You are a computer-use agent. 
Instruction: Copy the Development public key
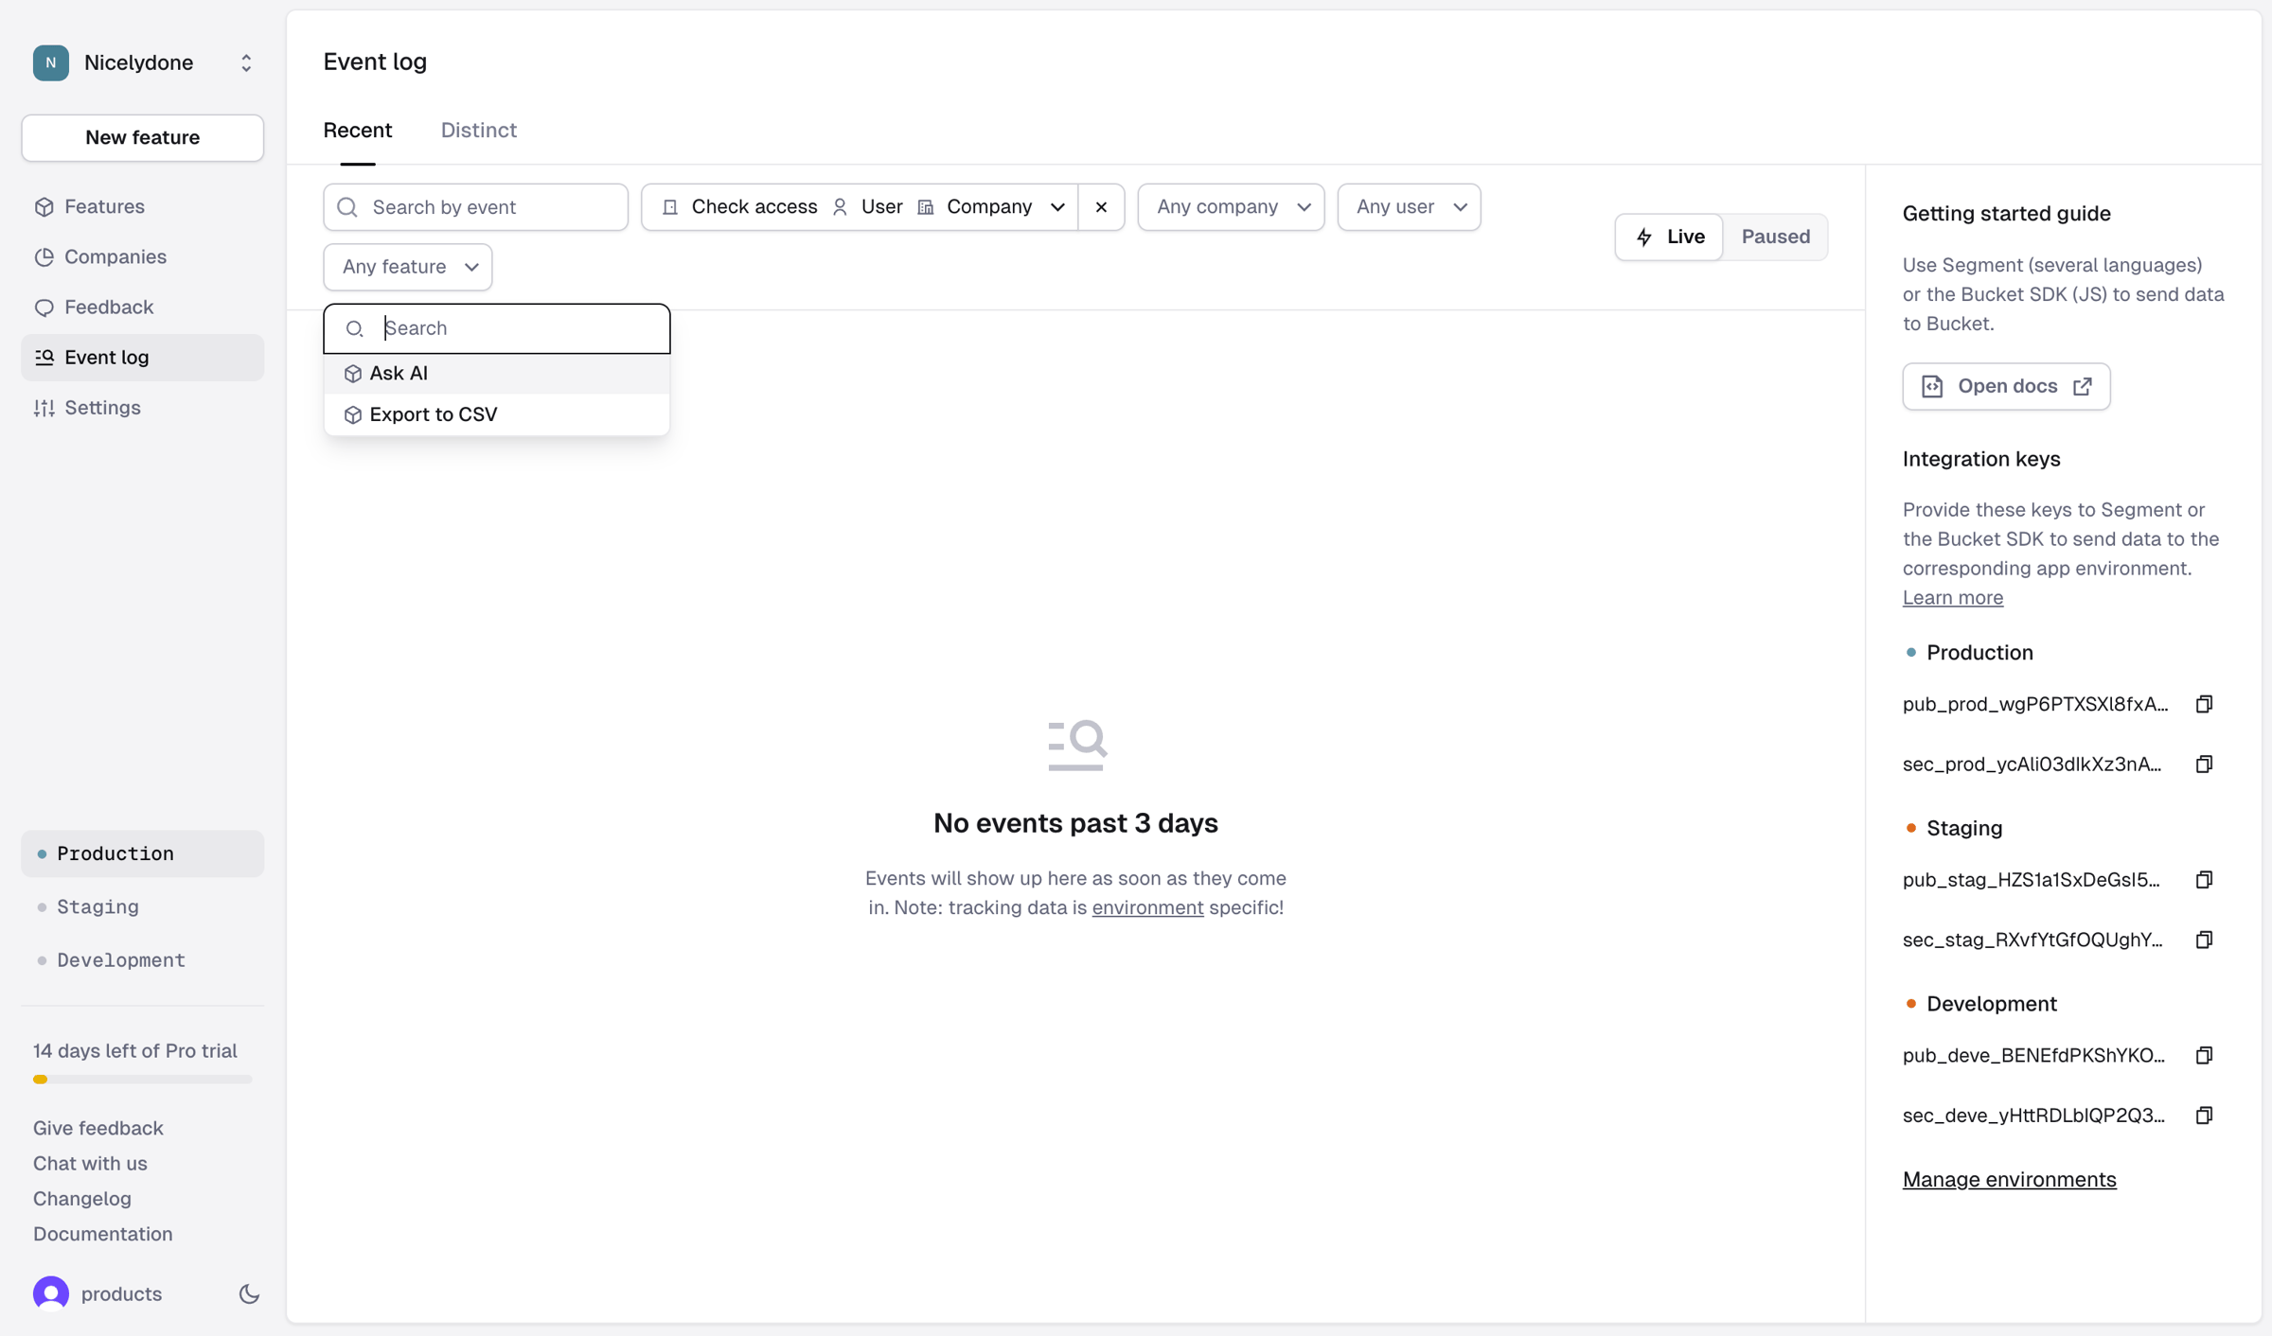click(x=2204, y=1055)
